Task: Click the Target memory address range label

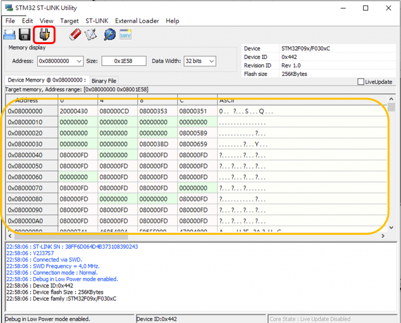Action: [77, 90]
